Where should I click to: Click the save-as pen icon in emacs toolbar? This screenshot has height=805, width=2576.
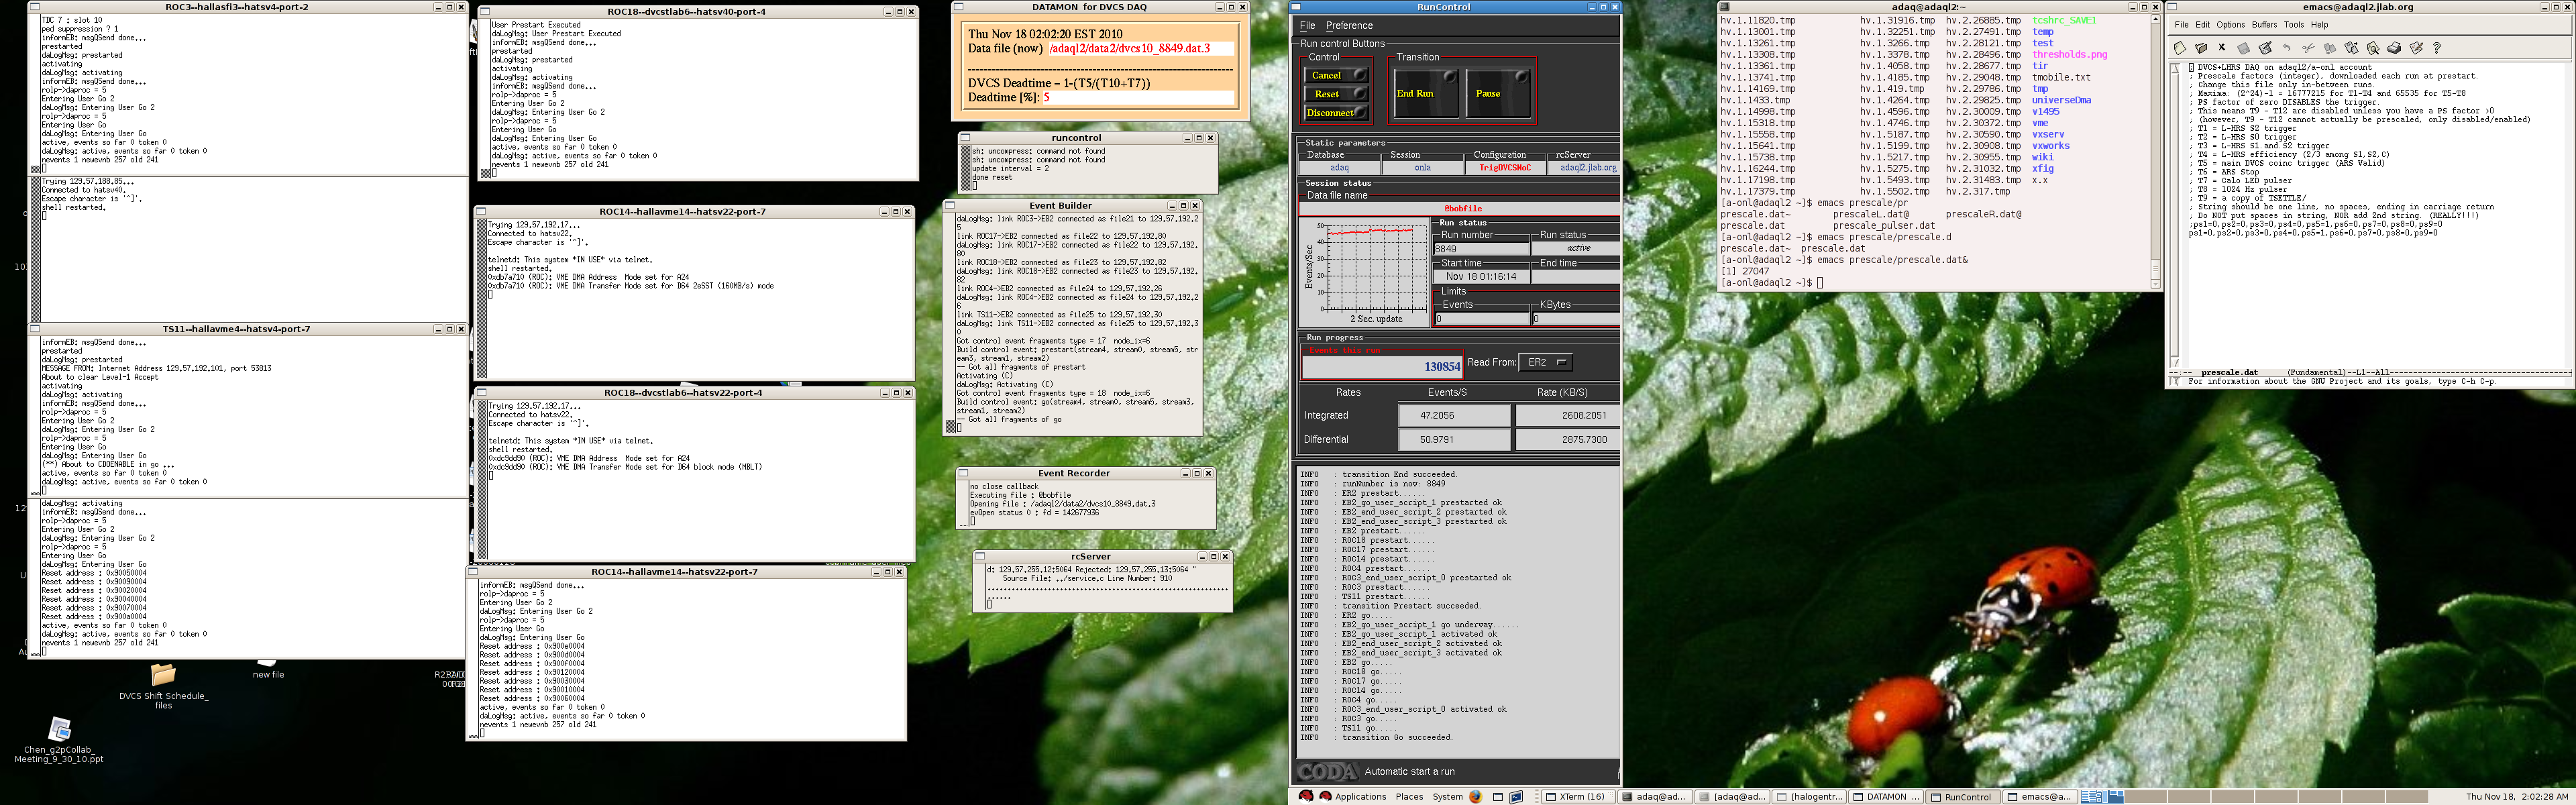click(x=2265, y=47)
